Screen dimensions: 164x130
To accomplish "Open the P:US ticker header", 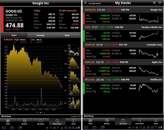I will [123, 27].
